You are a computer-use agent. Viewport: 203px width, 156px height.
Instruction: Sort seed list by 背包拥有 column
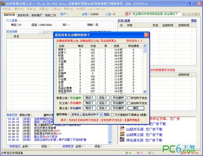pyautogui.click(x=134, y=46)
